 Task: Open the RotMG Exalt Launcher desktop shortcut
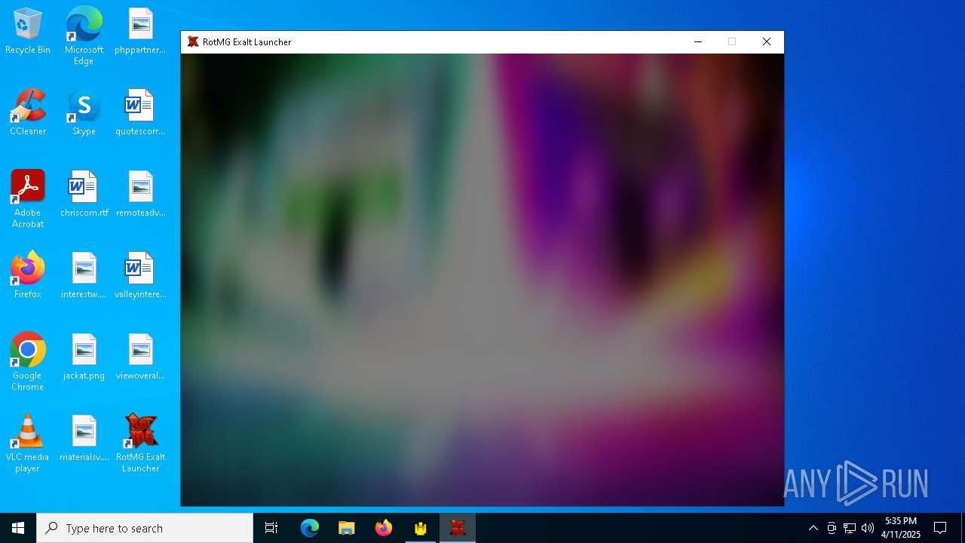point(140,443)
